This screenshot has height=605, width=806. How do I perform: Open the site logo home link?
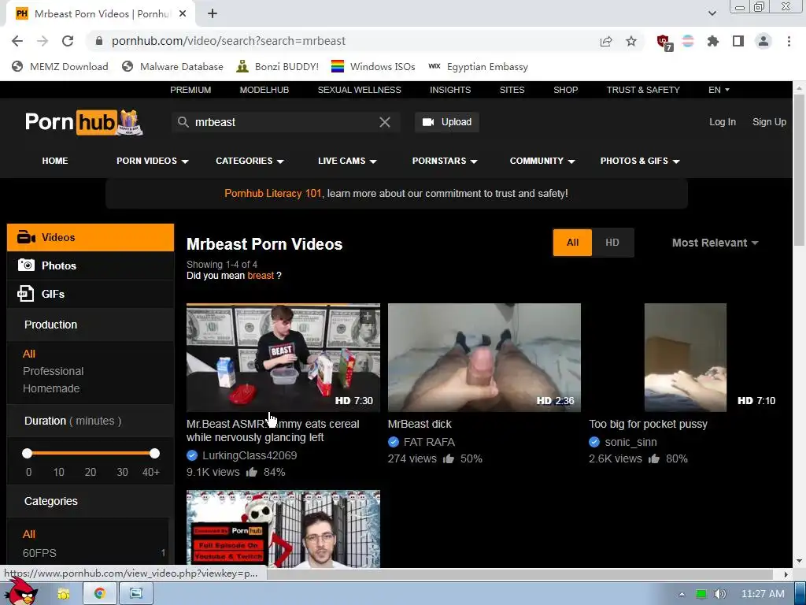pos(83,122)
